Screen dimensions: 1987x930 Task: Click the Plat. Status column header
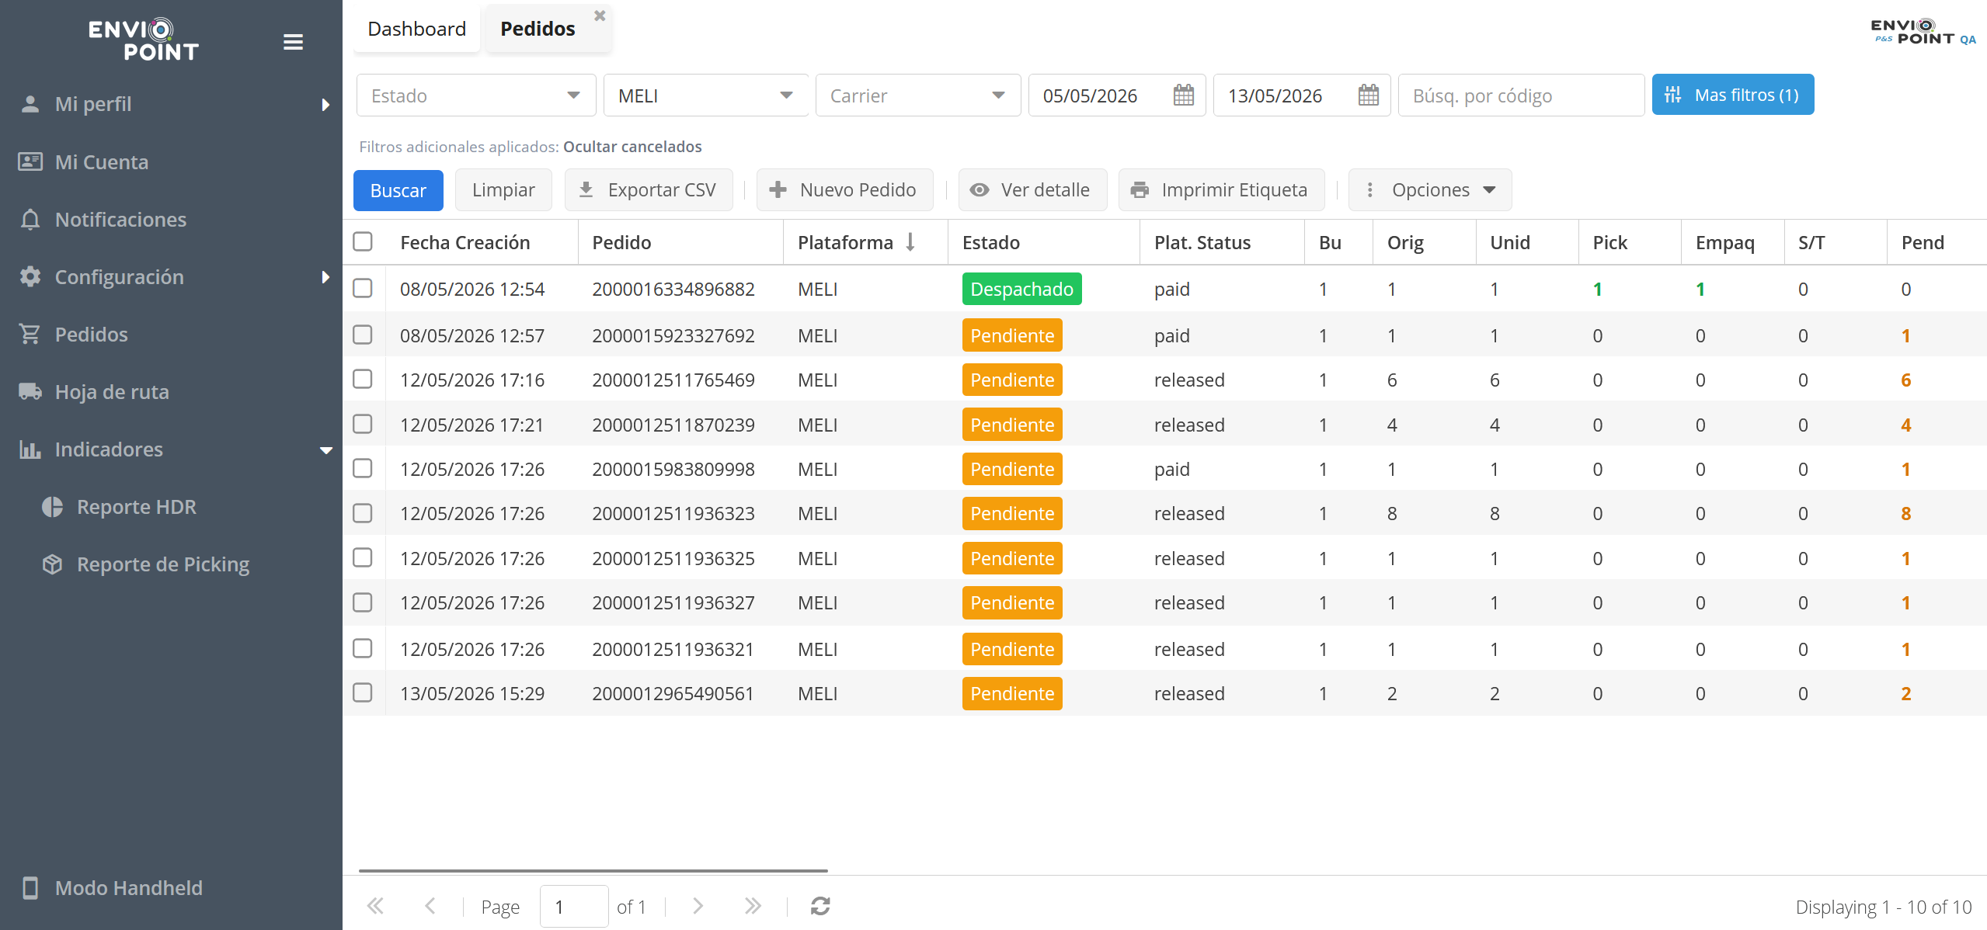coord(1222,242)
